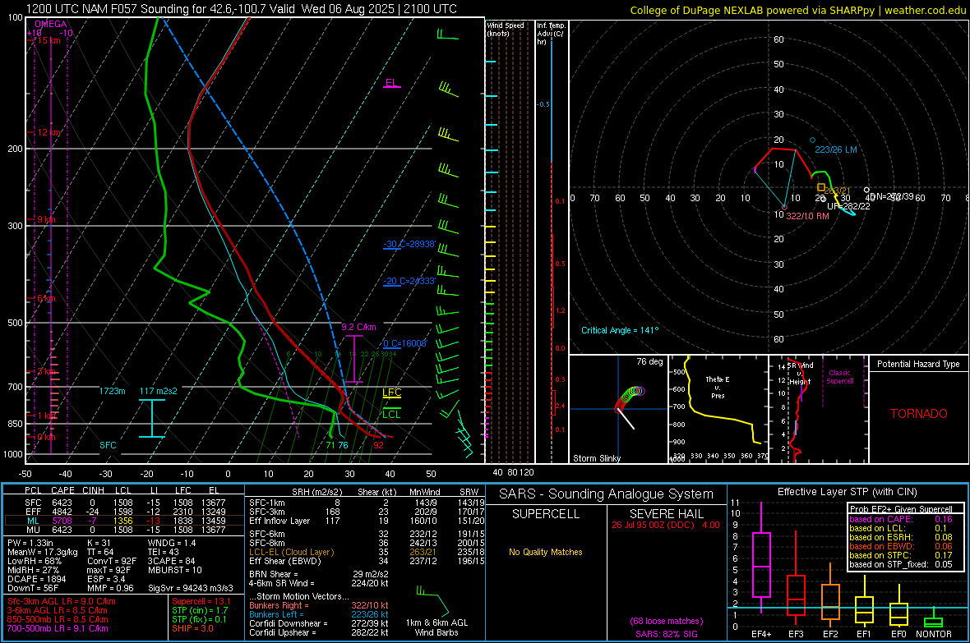Click the 1723m inflow layer label
The width and height of the screenshot is (970, 643).
pyautogui.click(x=112, y=391)
